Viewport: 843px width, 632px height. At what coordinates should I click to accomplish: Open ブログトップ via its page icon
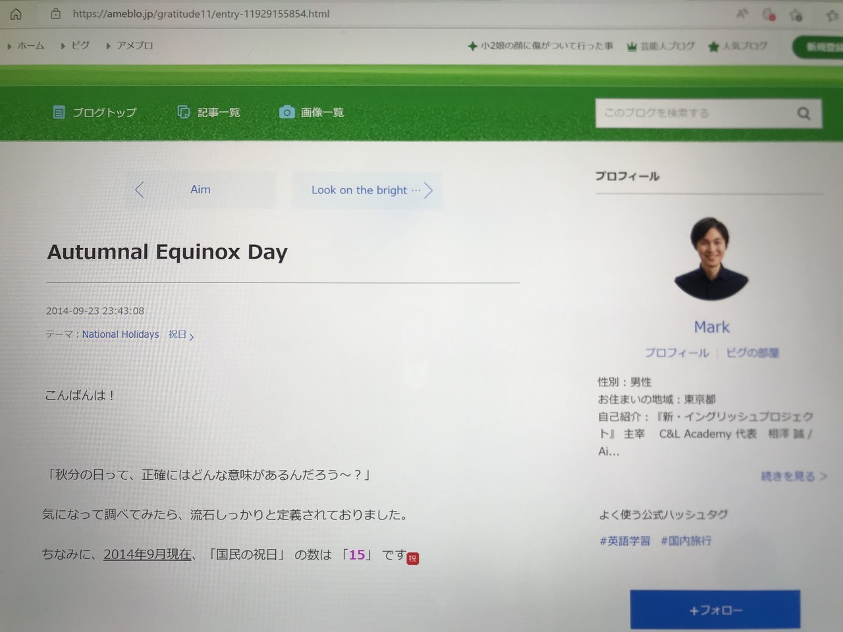[59, 113]
